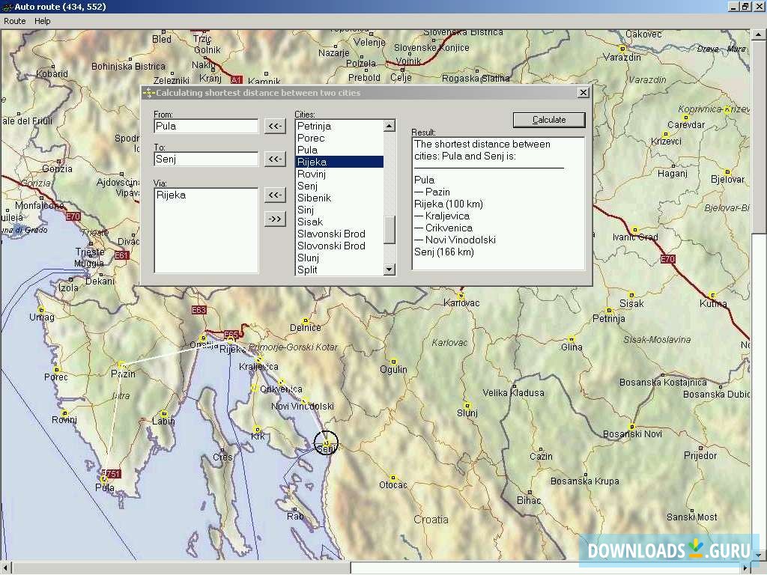Viewport: 767px width, 575px height.
Task: Remove a Via city using the ->> button
Action: click(x=276, y=219)
